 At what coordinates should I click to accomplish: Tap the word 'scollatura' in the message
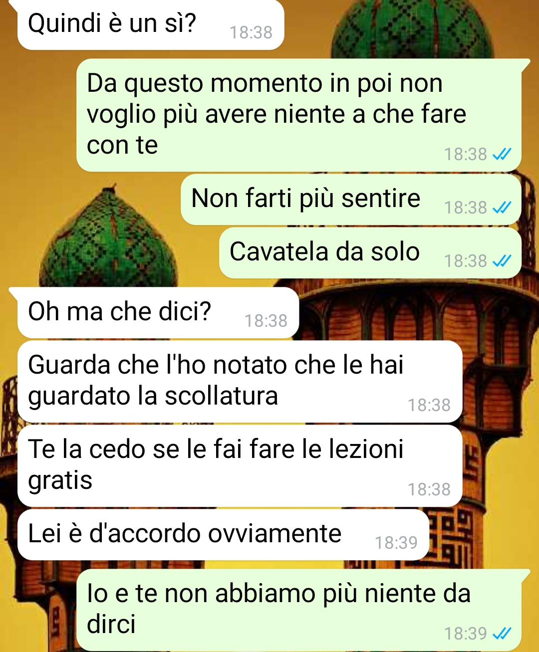pos(222,396)
